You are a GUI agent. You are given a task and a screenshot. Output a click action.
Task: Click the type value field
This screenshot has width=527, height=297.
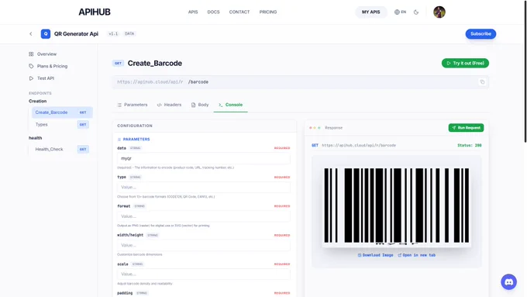[204, 188]
